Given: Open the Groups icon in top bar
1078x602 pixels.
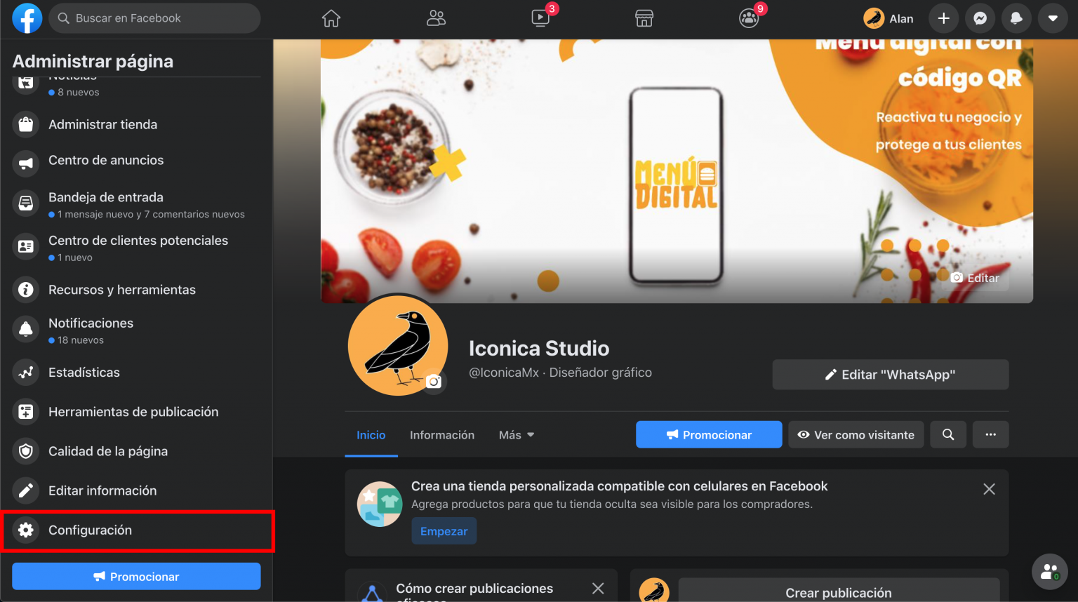Looking at the screenshot, I should [748, 18].
